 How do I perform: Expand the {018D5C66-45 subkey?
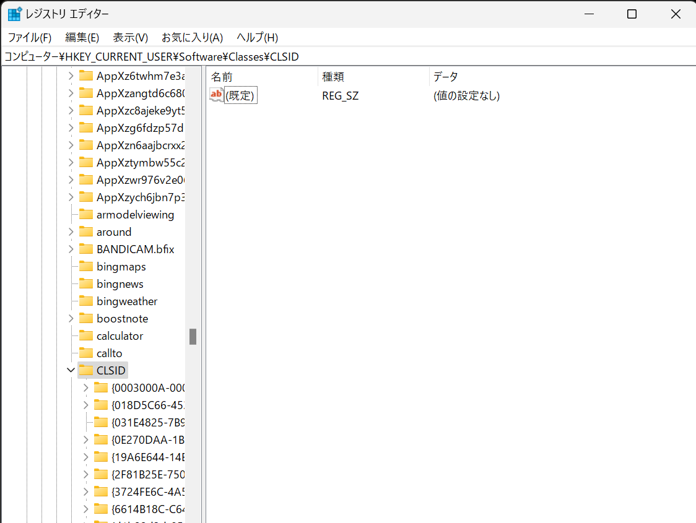86,405
